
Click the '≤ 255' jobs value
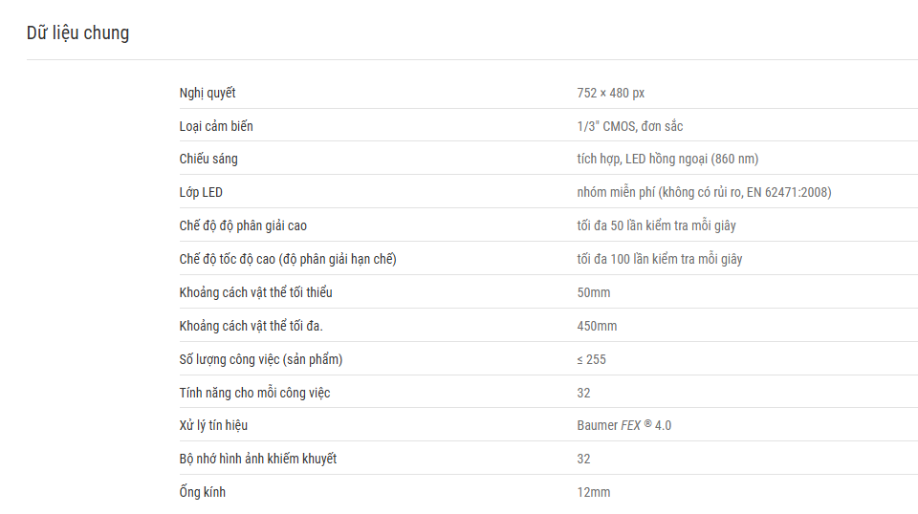pos(591,359)
